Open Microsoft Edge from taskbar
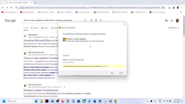 click(36, 101)
